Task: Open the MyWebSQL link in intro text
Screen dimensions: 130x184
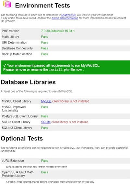Action: (x=69, y=15)
